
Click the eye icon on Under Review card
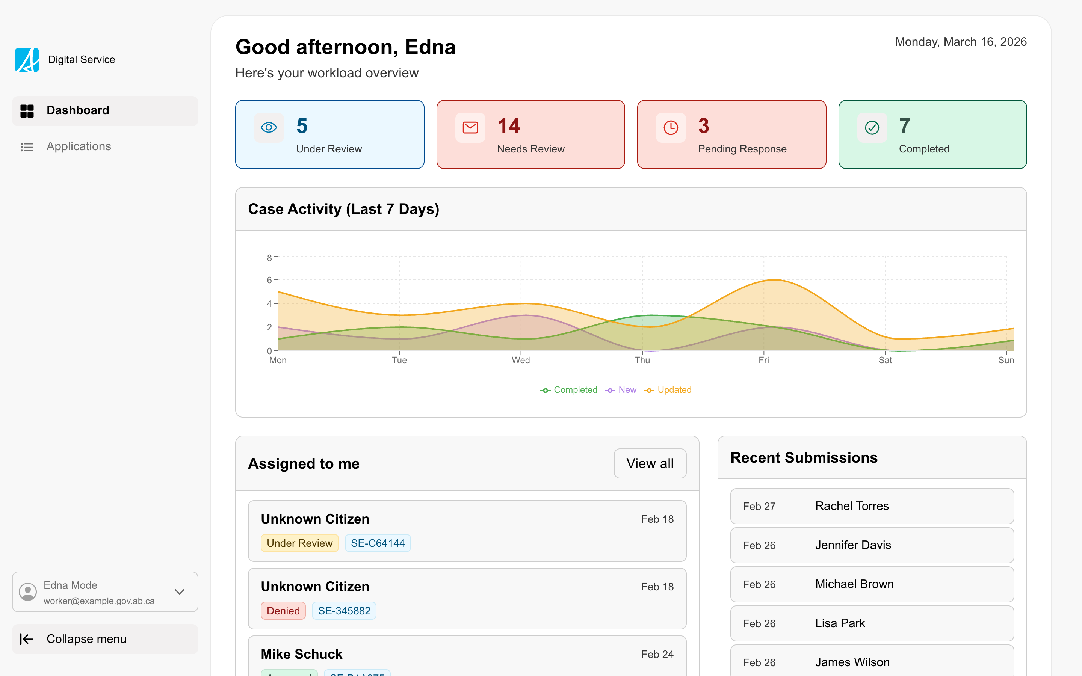click(x=269, y=127)
